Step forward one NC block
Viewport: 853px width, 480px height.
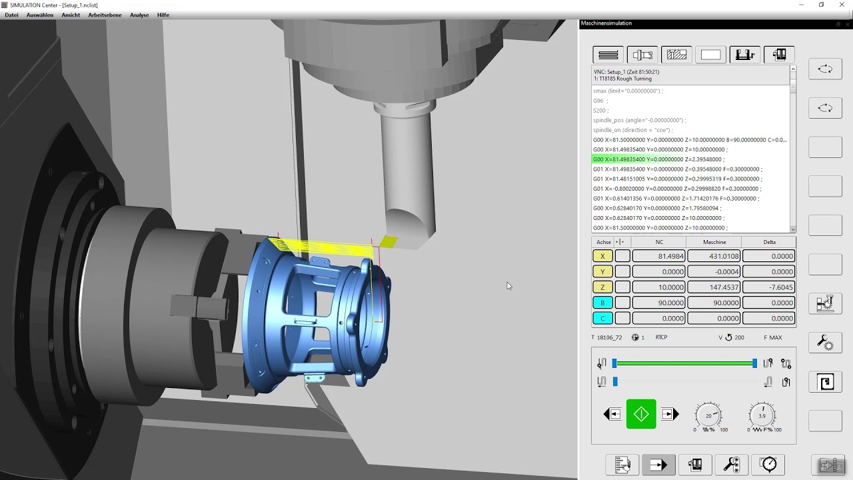pos(670,414)
